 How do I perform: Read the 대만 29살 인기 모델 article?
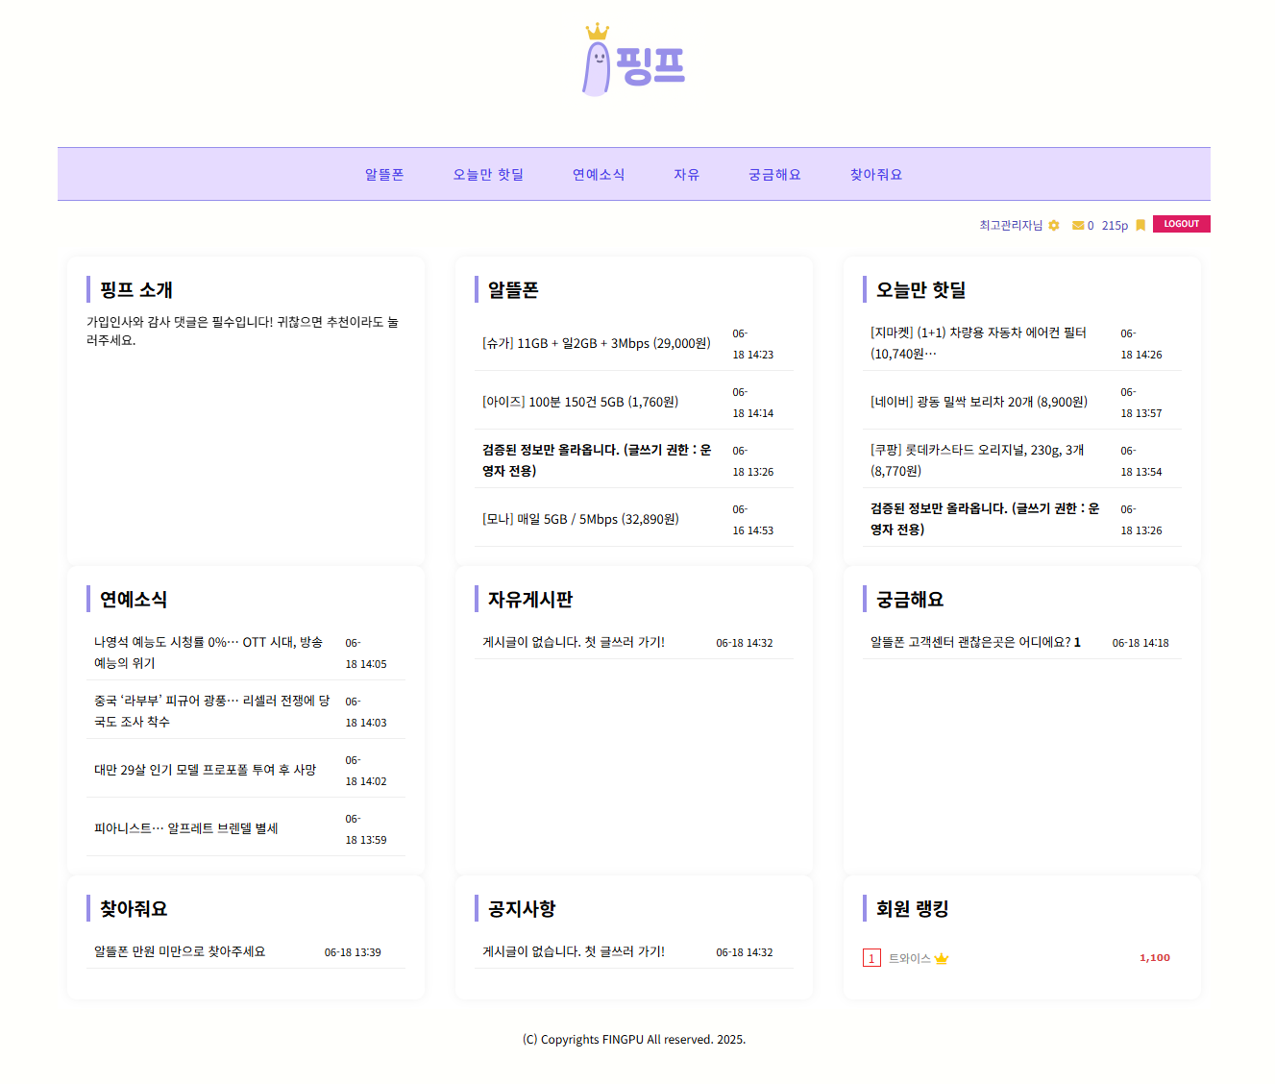tap(205, 771)
